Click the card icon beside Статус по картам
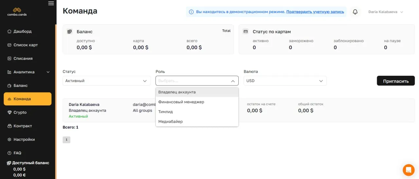This screenshot has width=419, height=179. (x=246, y=32)
